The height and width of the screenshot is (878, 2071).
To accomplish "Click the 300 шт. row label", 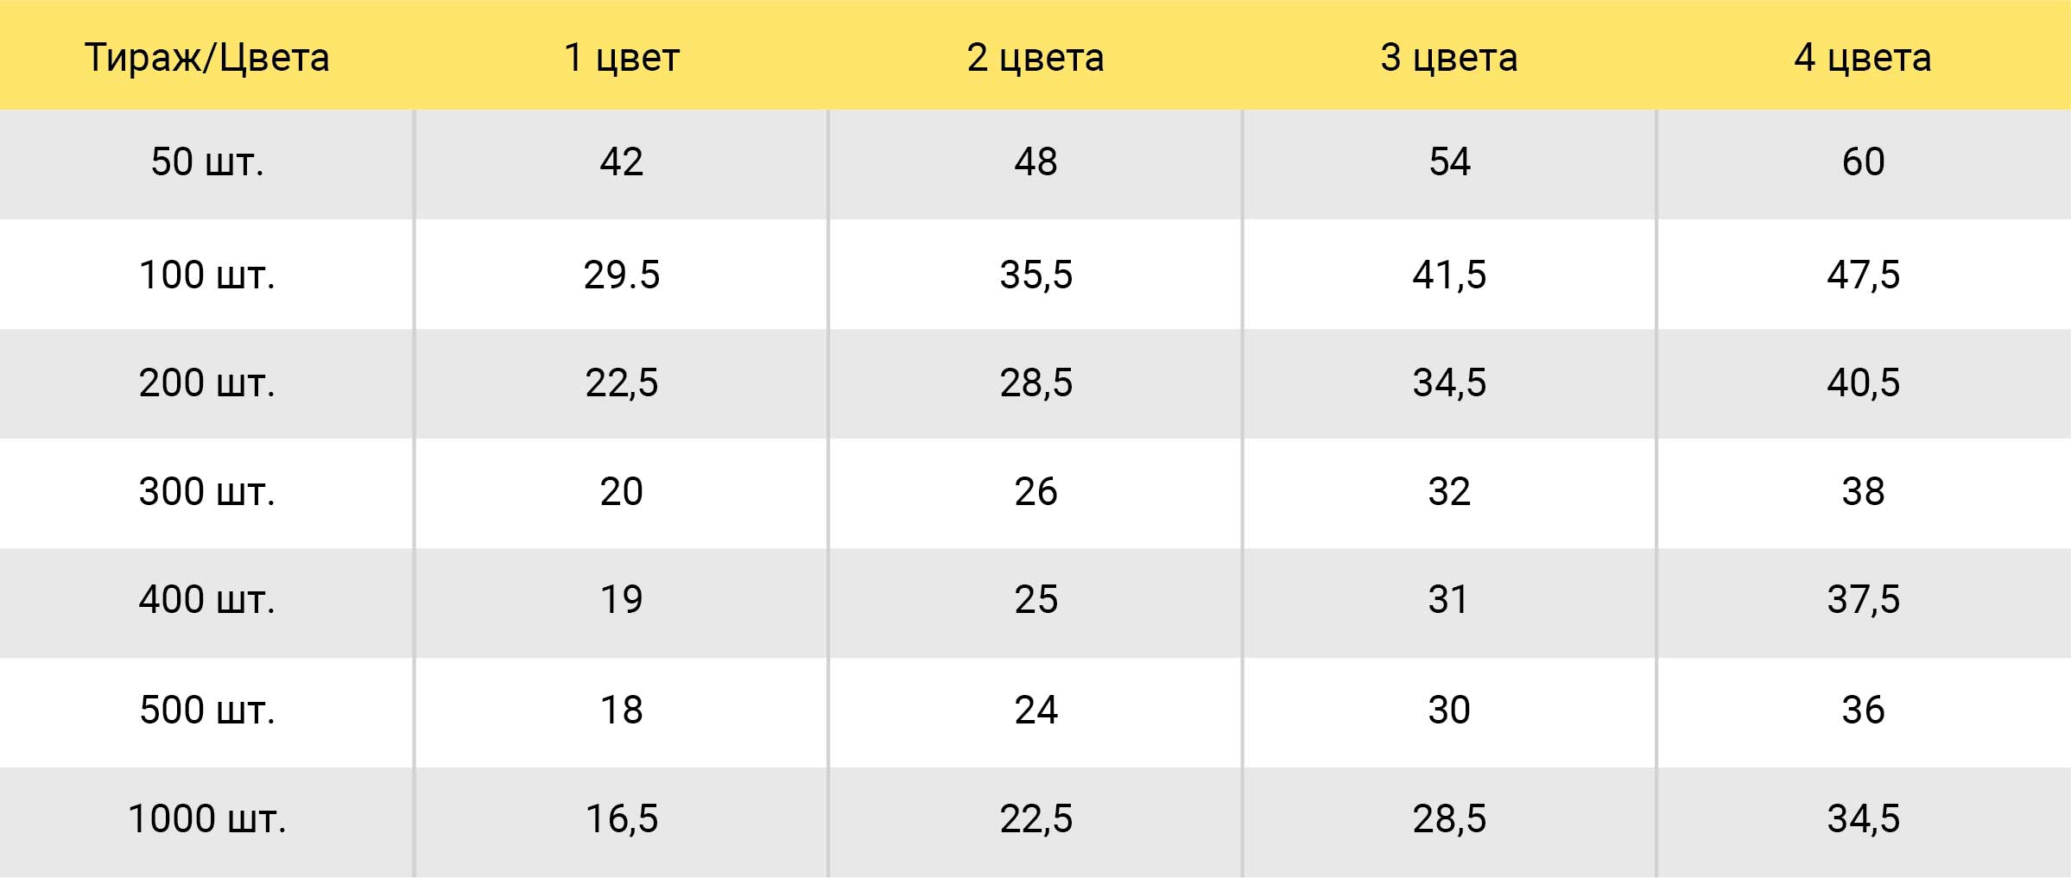I will click(x=207, y=491).
